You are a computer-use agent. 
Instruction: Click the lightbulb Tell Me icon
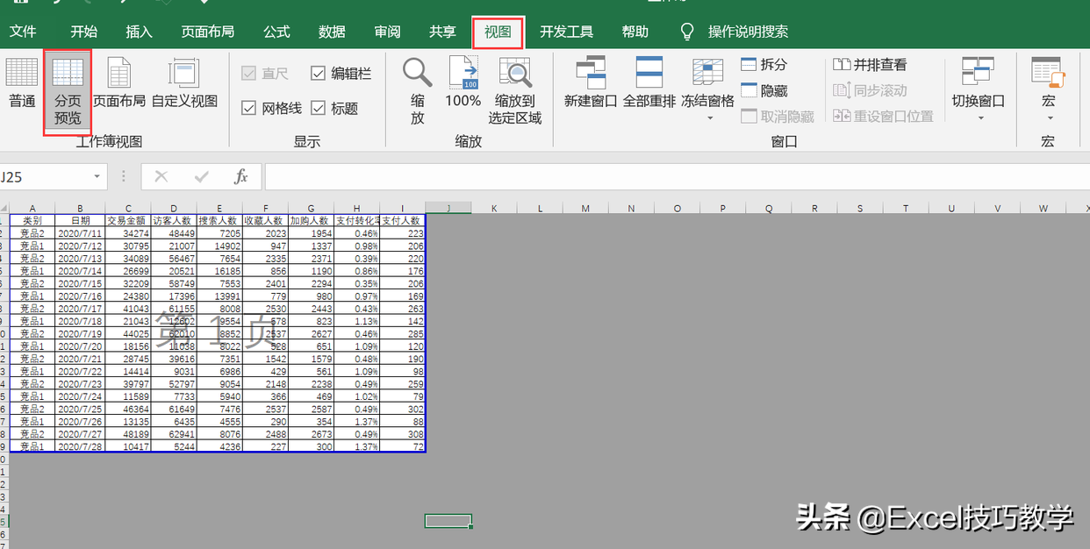688,32
